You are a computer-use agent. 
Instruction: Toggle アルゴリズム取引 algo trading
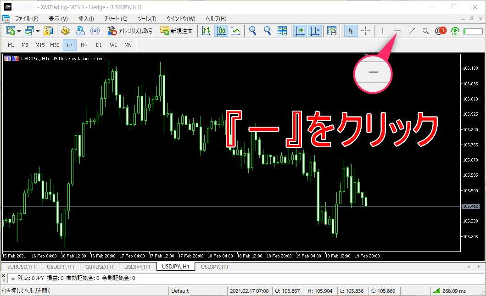coord(130,31)
